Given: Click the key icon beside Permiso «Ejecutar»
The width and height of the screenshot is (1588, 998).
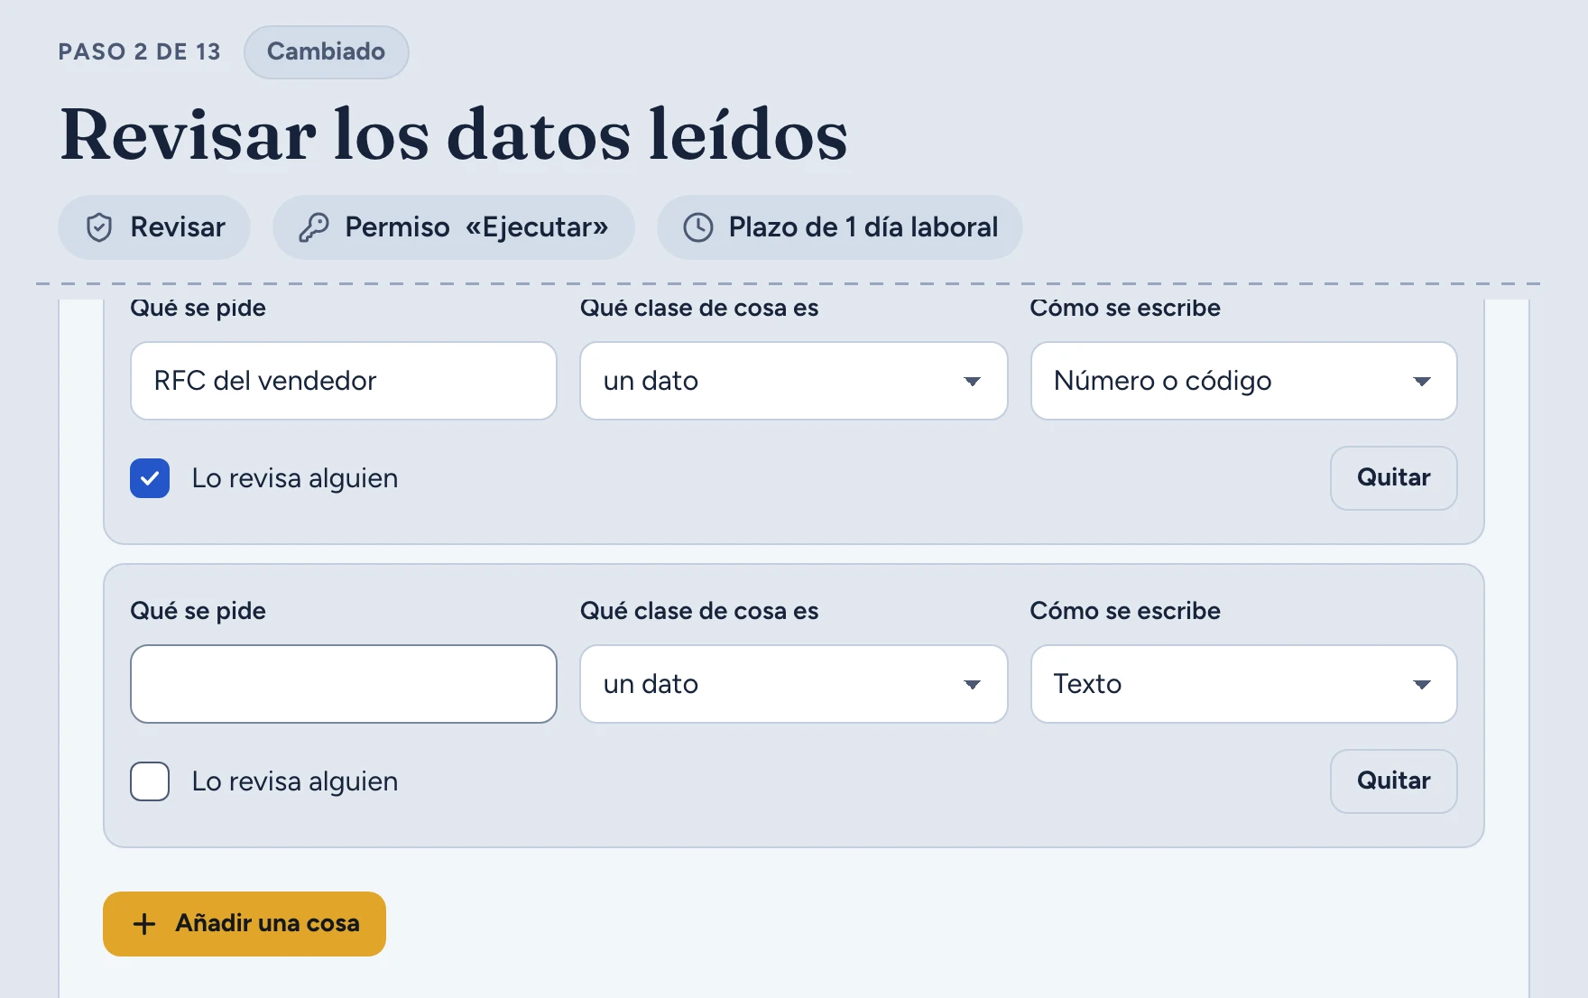Looking at the screenshot, I should click(x=313, y=227).
